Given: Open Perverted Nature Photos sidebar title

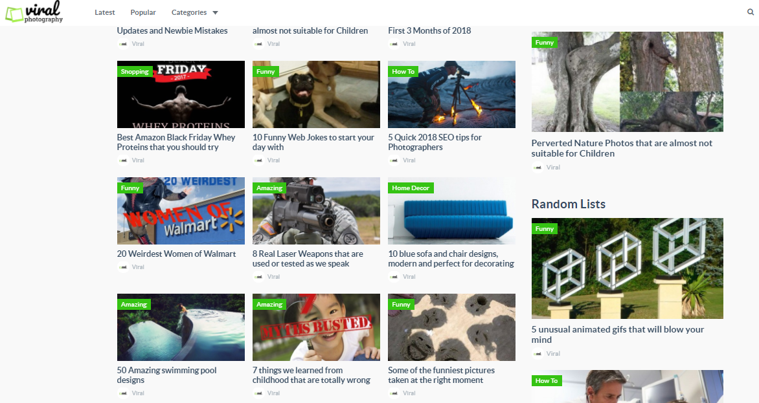Looking at the screenshot, I should pyautogui.click(x=622, y=148).
